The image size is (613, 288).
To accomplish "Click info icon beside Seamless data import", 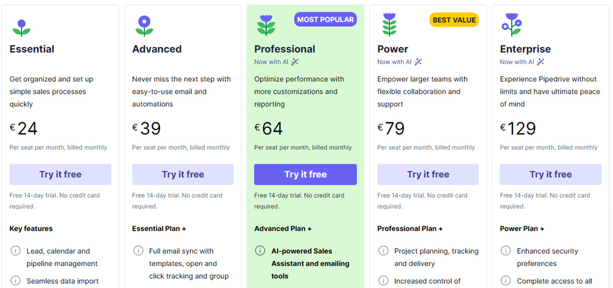I will pyautogui.click(x=15, y=281).
